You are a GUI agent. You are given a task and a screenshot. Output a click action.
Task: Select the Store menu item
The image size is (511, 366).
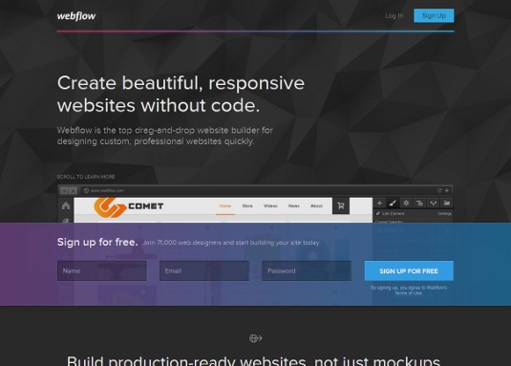point(247,206)
